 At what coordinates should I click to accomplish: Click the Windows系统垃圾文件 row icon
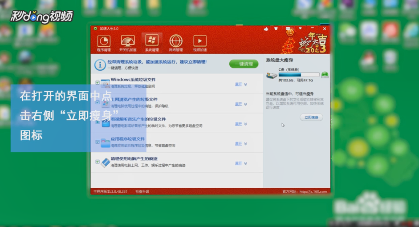105,83
